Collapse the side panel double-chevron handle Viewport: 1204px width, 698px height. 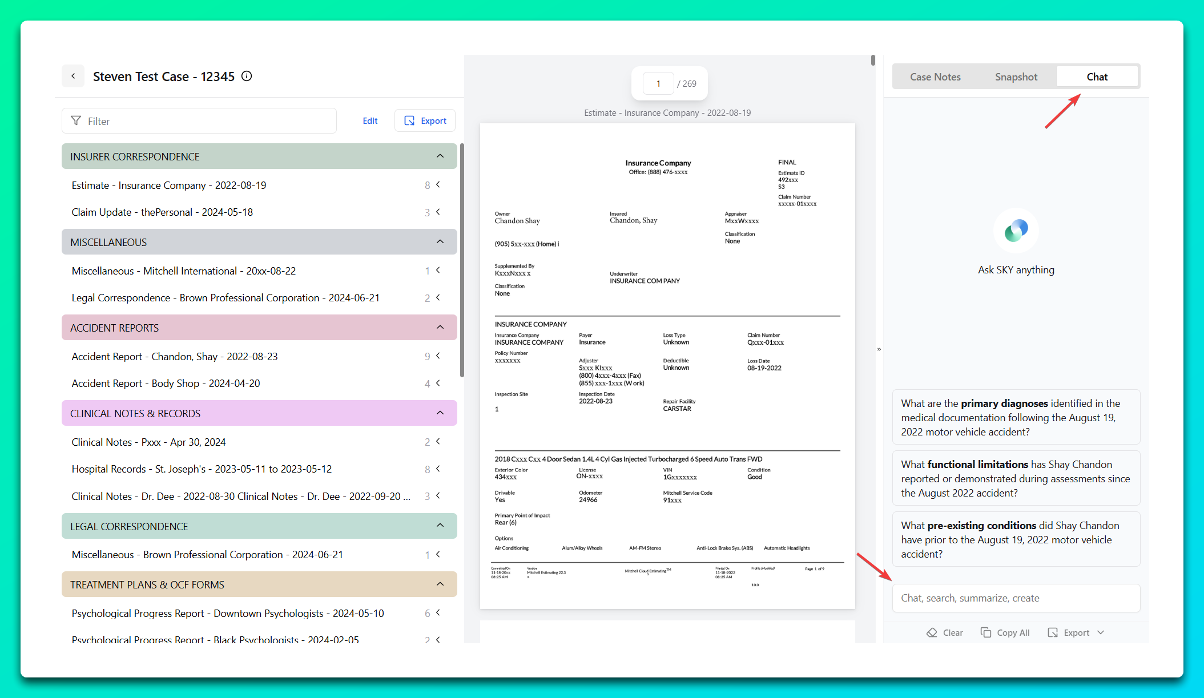[x=879, y=349]
